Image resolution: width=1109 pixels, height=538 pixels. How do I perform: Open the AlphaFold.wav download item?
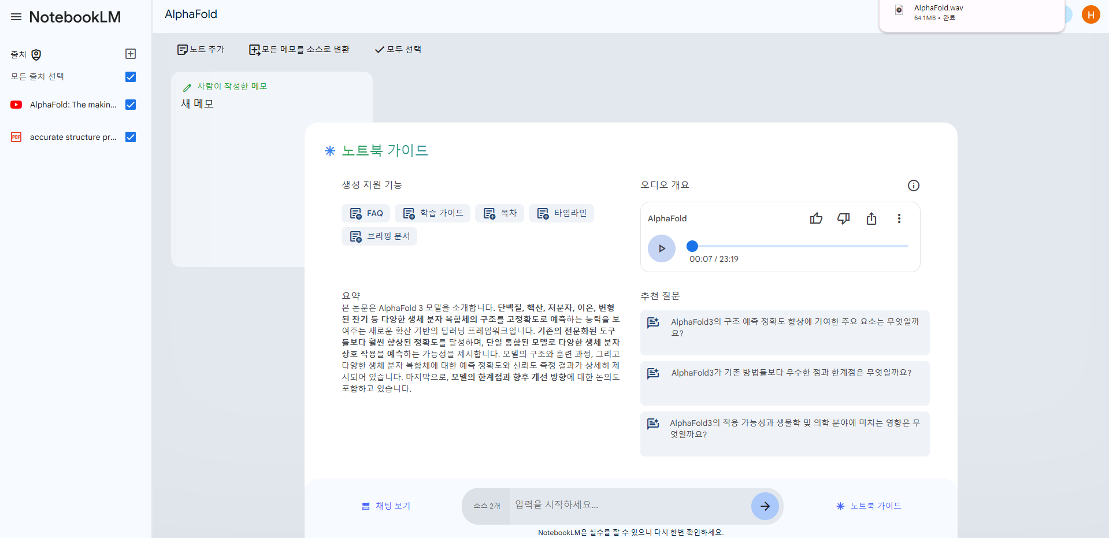[x=971, y=13]
